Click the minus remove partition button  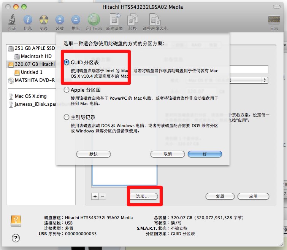tap(102, 196)
